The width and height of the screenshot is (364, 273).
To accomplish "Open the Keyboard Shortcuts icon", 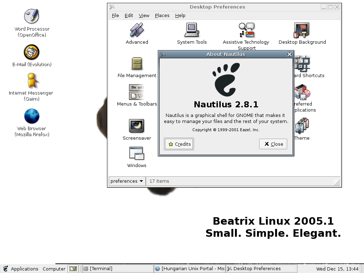I will 302,64.
